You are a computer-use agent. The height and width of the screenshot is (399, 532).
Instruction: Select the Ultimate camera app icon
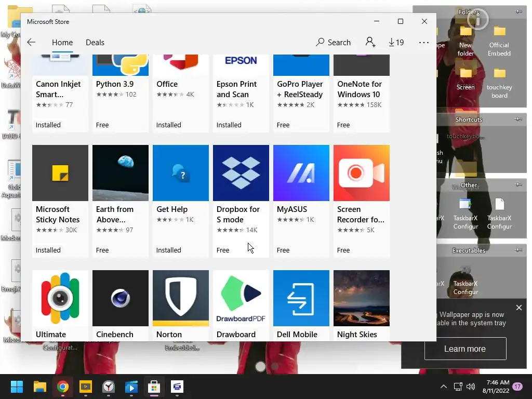coord(60,298)
